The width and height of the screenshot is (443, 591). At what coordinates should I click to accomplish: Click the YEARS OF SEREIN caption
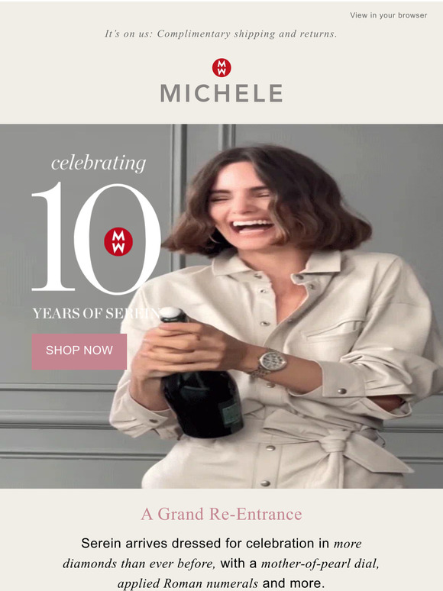click(97, 314)
